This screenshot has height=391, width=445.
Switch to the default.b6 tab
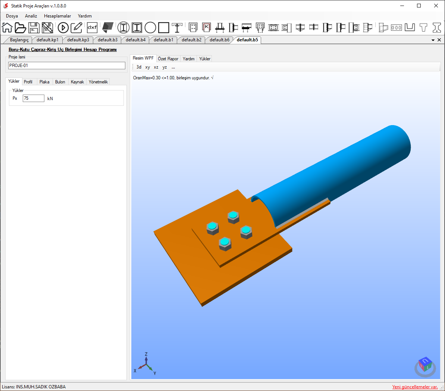point(220,40)
